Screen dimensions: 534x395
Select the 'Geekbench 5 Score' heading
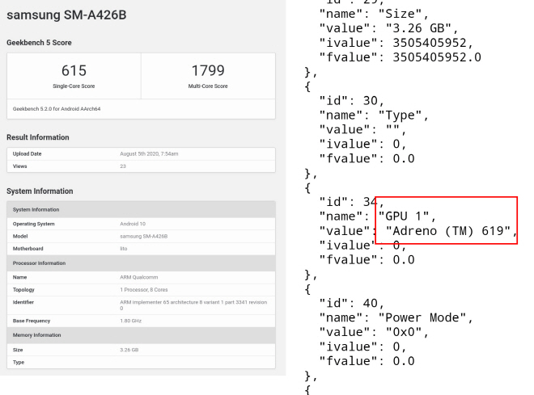(39, 43)
